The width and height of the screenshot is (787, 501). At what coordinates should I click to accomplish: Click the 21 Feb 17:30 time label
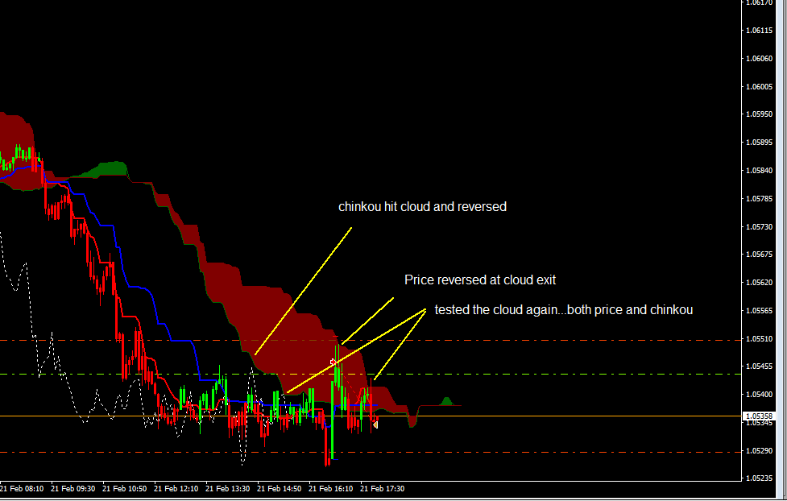pos(382,488)
